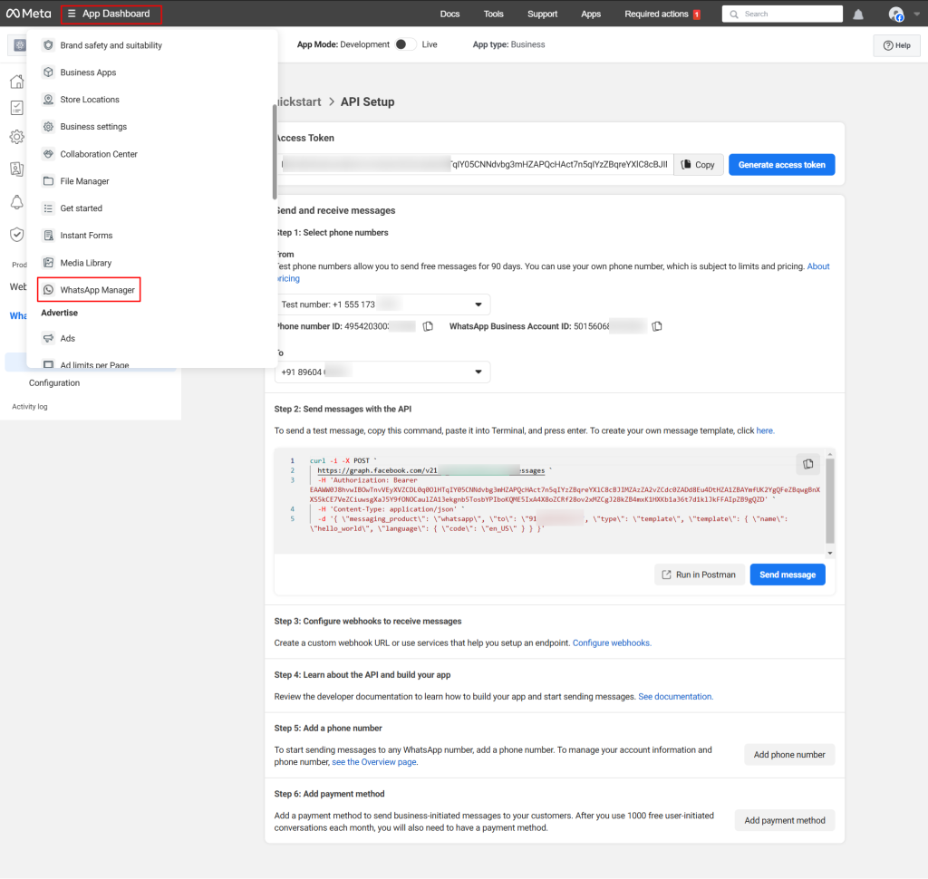Click the Ads megaphone icon
The height and width of the screenshot is (879, 928).
click(x=49, y=339)
